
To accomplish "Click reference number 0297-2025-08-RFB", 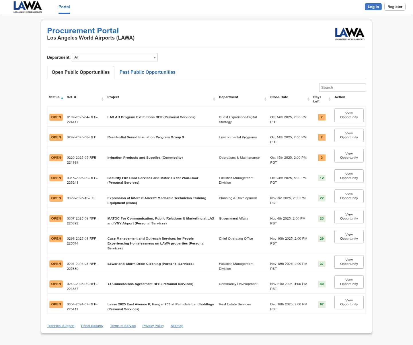I will pos(81,137).
